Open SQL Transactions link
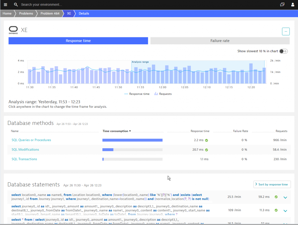This screenshot has width=298, height=225. coord(24,159)
